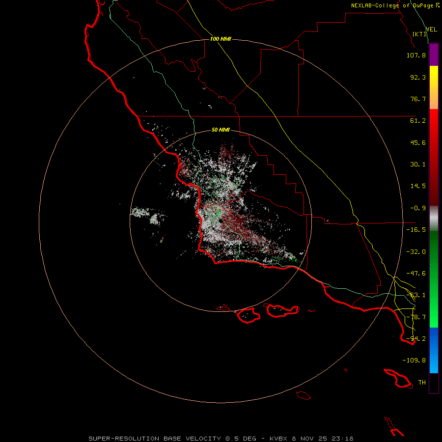The width and height of the screenshot is (442, 442).
Task: Click the -0.9 velocity scale value
Action: [418, 208]
